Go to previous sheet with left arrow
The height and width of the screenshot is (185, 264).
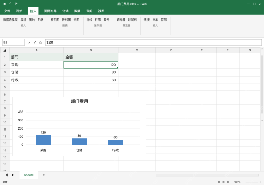(x=7, y=175)
